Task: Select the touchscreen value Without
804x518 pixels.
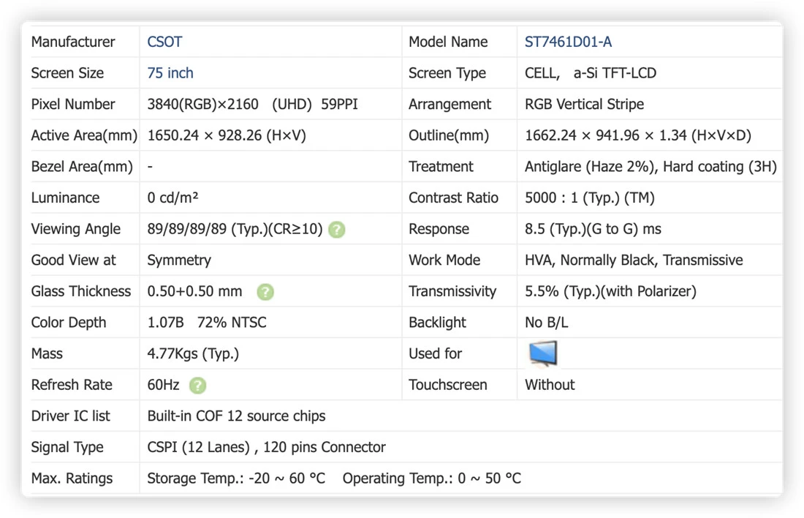Action: coord(550,385)
